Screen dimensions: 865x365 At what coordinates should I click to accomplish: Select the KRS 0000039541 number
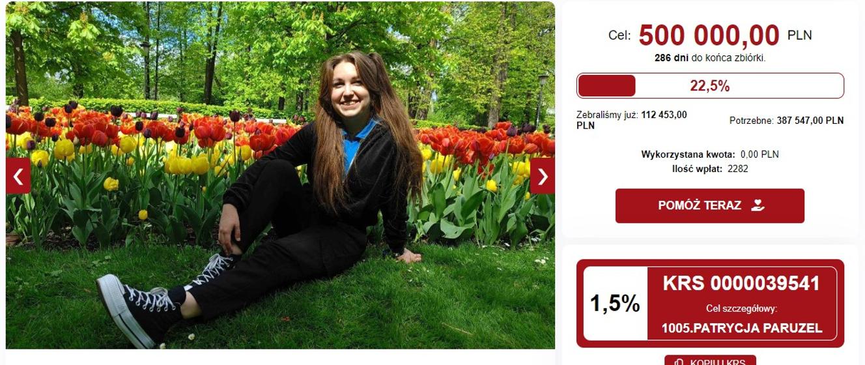[741, 284]
